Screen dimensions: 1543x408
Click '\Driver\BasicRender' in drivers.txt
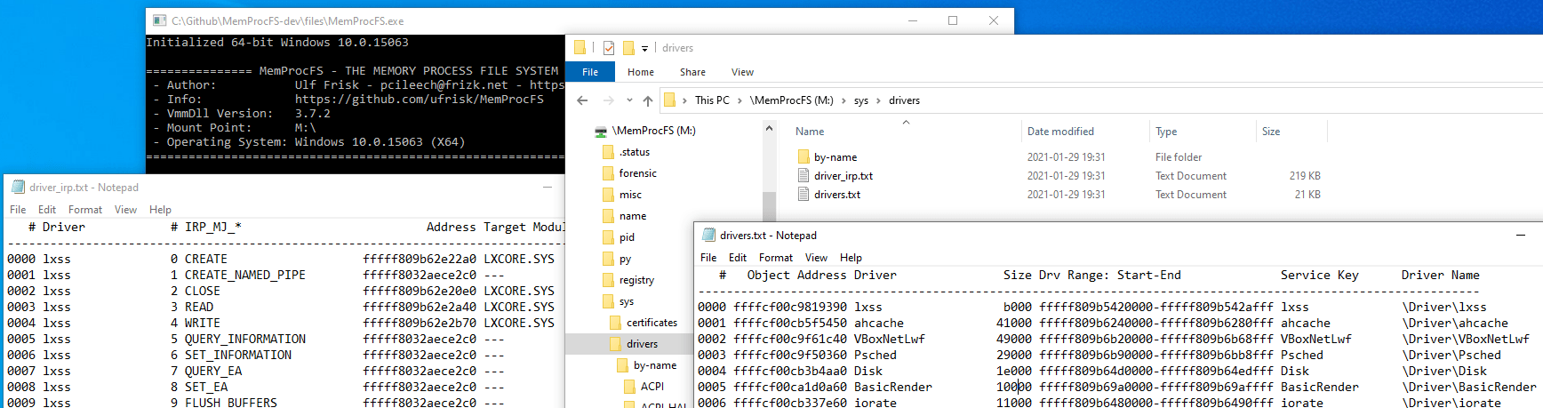click(x=1469, y=387)
